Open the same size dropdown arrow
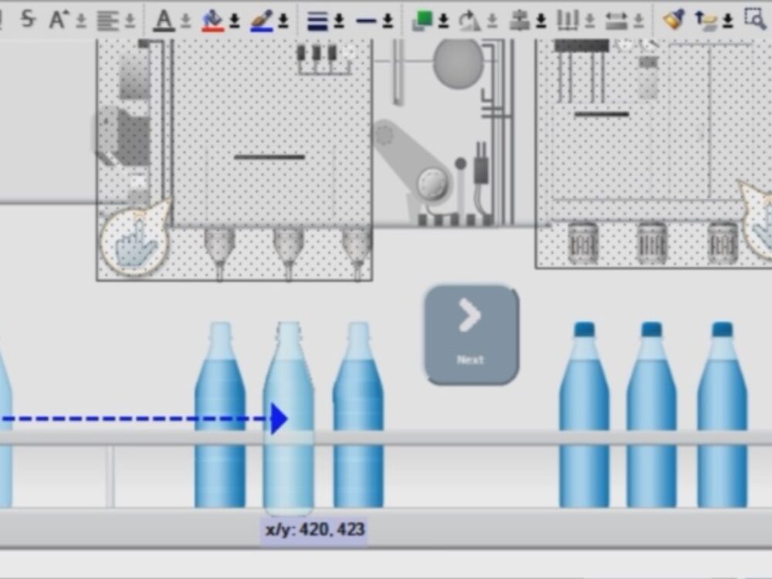 [638, 21]
